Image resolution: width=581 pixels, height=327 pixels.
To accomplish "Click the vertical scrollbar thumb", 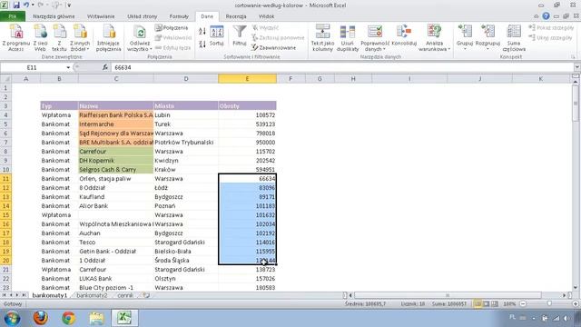I will tap(576, 104).
